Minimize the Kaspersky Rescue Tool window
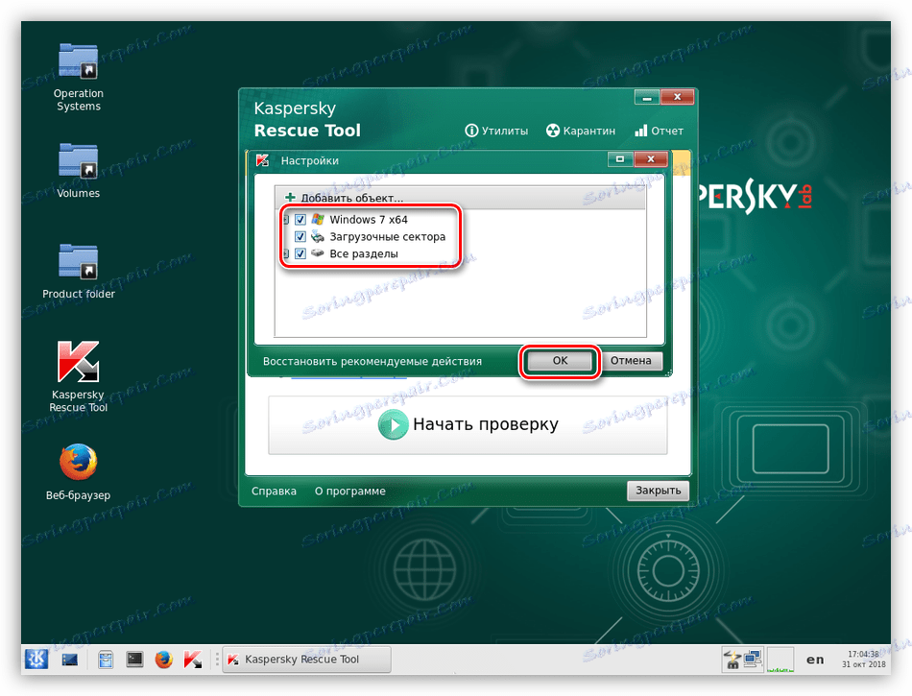This screenshot has height=696, width=912. (647, 97)
